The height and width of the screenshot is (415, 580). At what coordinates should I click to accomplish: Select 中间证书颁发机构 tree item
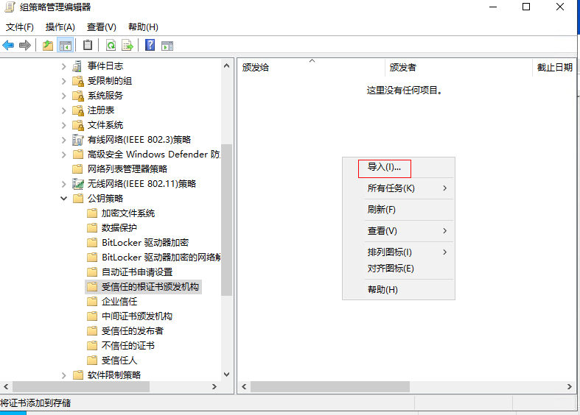tap(137, 316)
